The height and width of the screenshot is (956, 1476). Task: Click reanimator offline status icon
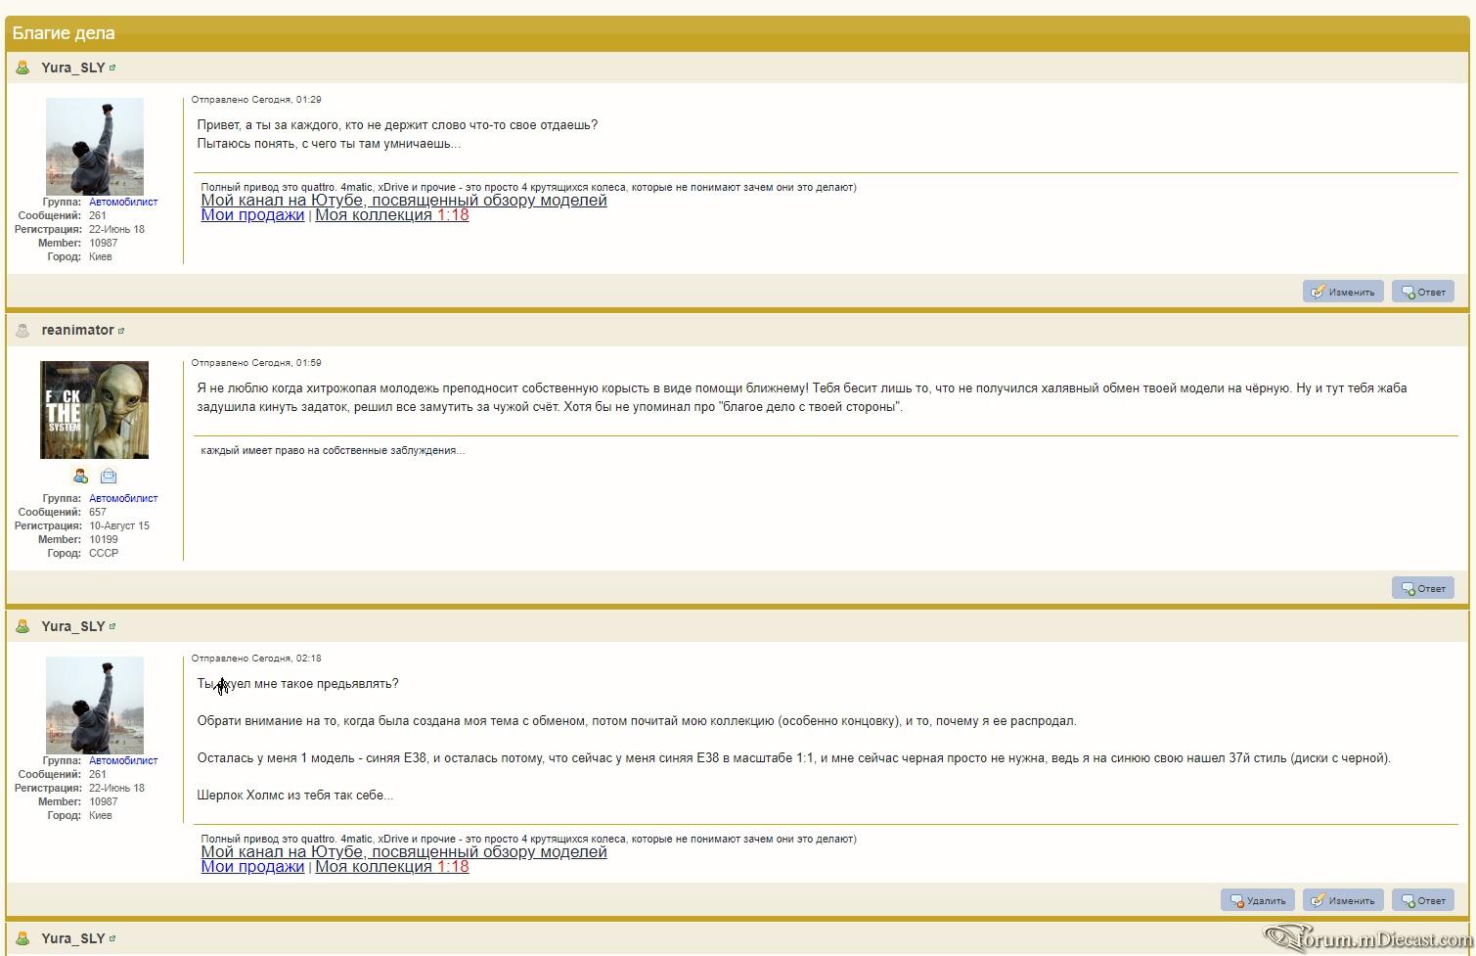(x=22, y=331)
